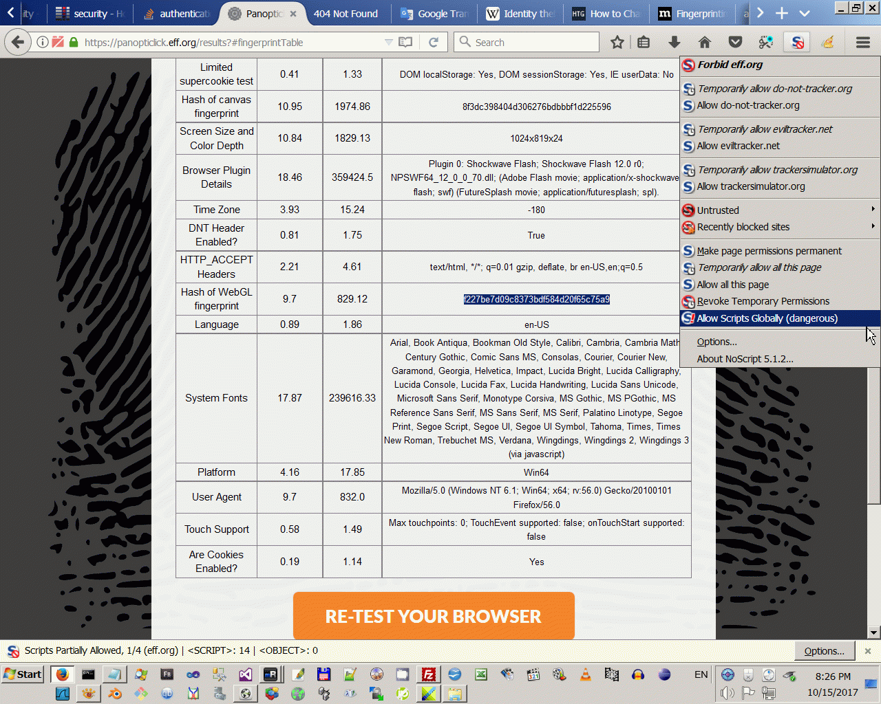Open the list all tabs dropdown

(x=805, y=13)
